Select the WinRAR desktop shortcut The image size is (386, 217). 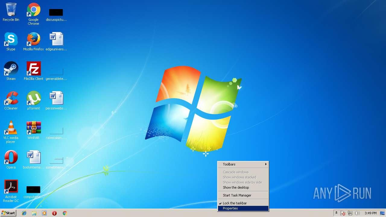pyautogui.click(x=33, y=130)
